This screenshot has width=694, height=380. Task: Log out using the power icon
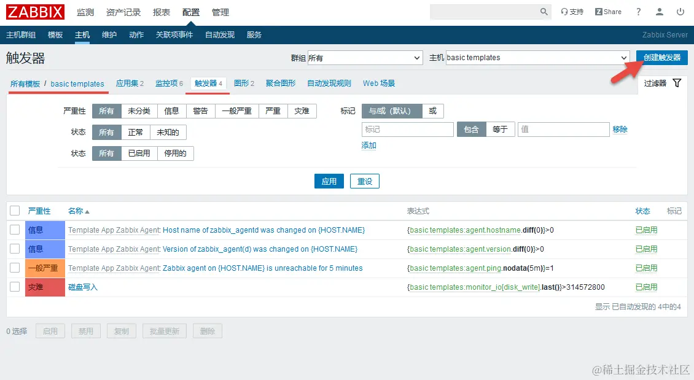pyautogui.click(x=680, y=11)
